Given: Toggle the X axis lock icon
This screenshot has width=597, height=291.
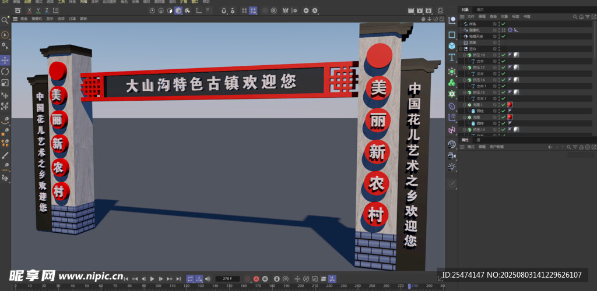Looking at the screenshot, I should coord(30,10).
